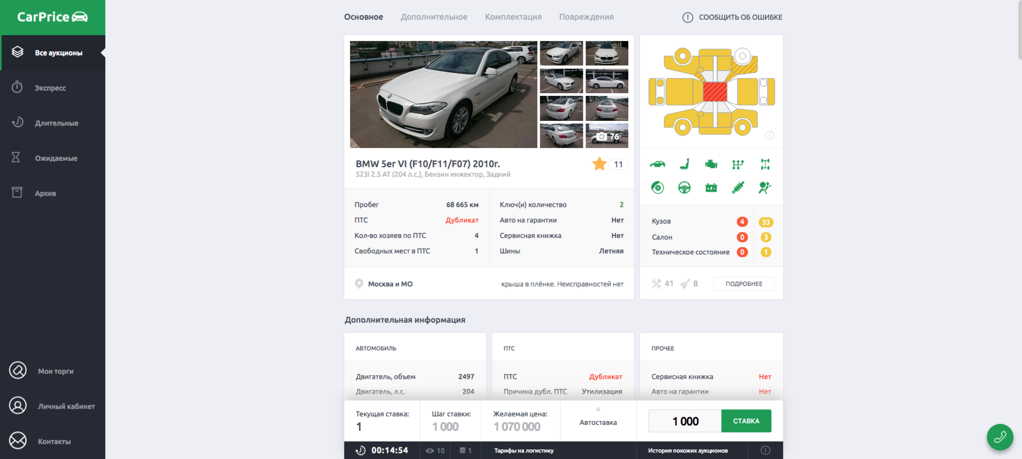Open the Все аукционы section
The image size is (1022, 459).
(53, 53)
